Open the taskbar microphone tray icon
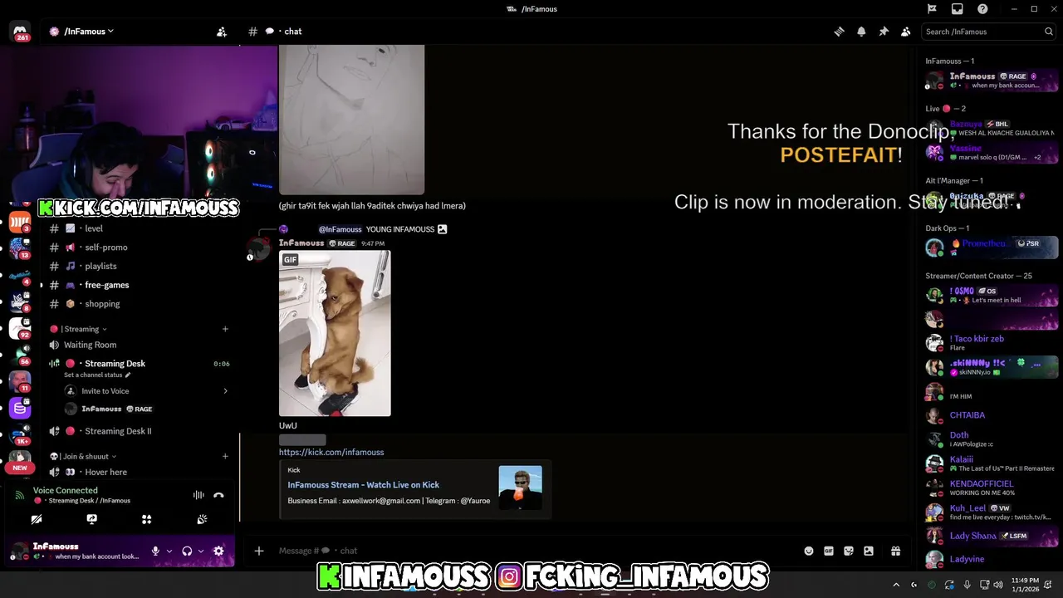 click(967, 585)
